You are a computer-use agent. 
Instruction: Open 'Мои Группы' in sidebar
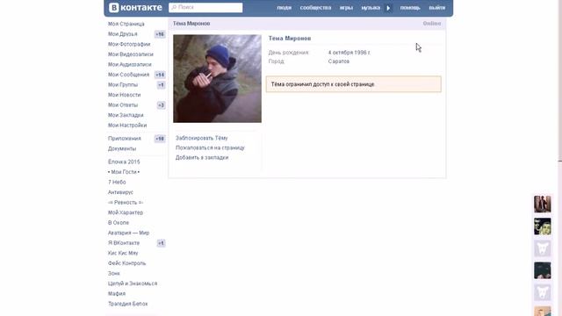coord(123,85)
